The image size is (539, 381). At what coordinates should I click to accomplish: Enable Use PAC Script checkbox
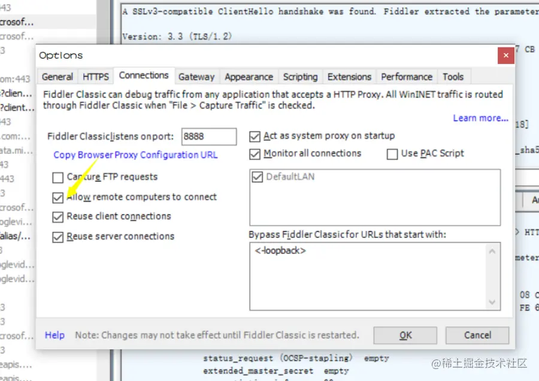392,154
